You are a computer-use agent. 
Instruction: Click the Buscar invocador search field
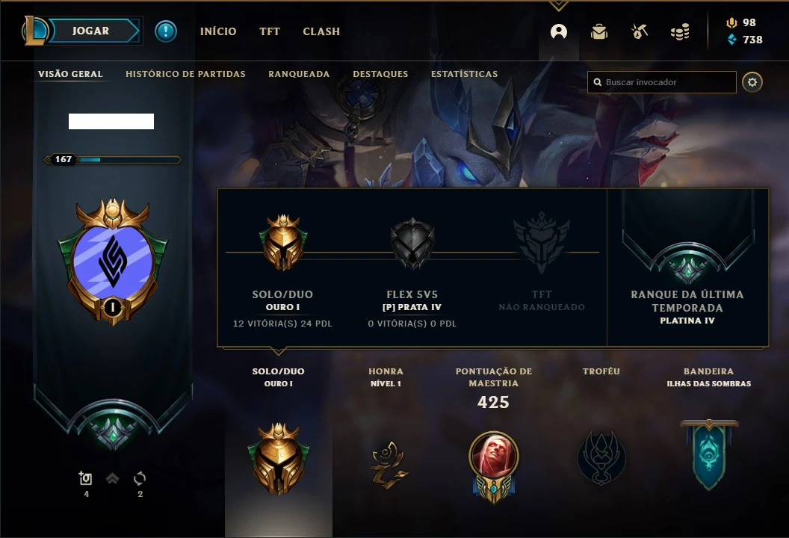click(662, 82)
